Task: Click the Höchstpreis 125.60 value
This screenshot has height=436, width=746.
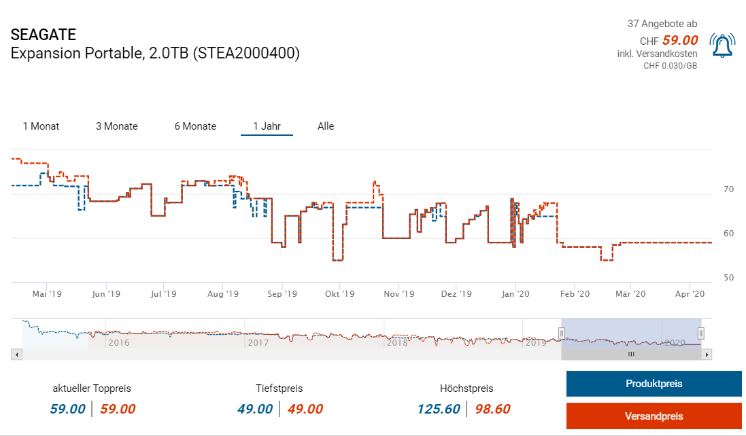Action: click(x=439, y=409)
